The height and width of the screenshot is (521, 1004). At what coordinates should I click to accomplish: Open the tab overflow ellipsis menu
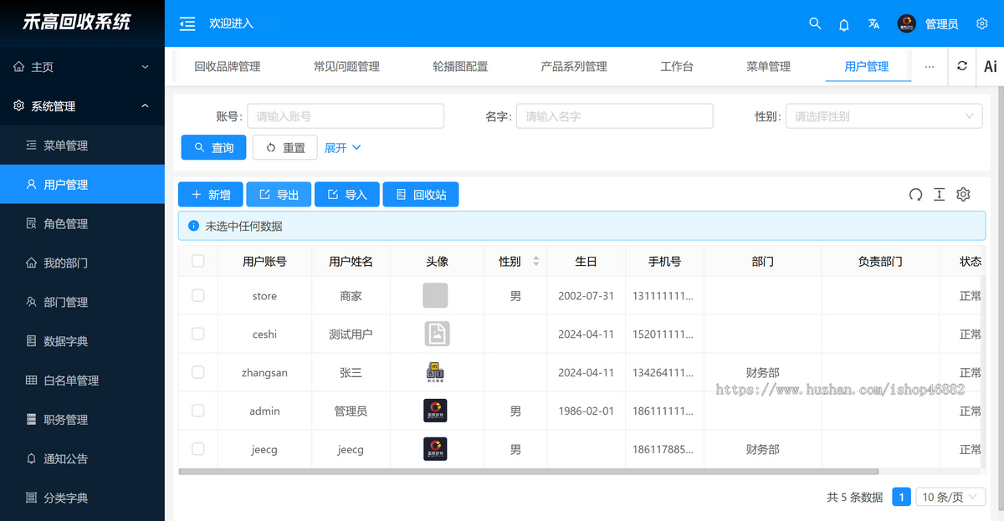[930, 66]
